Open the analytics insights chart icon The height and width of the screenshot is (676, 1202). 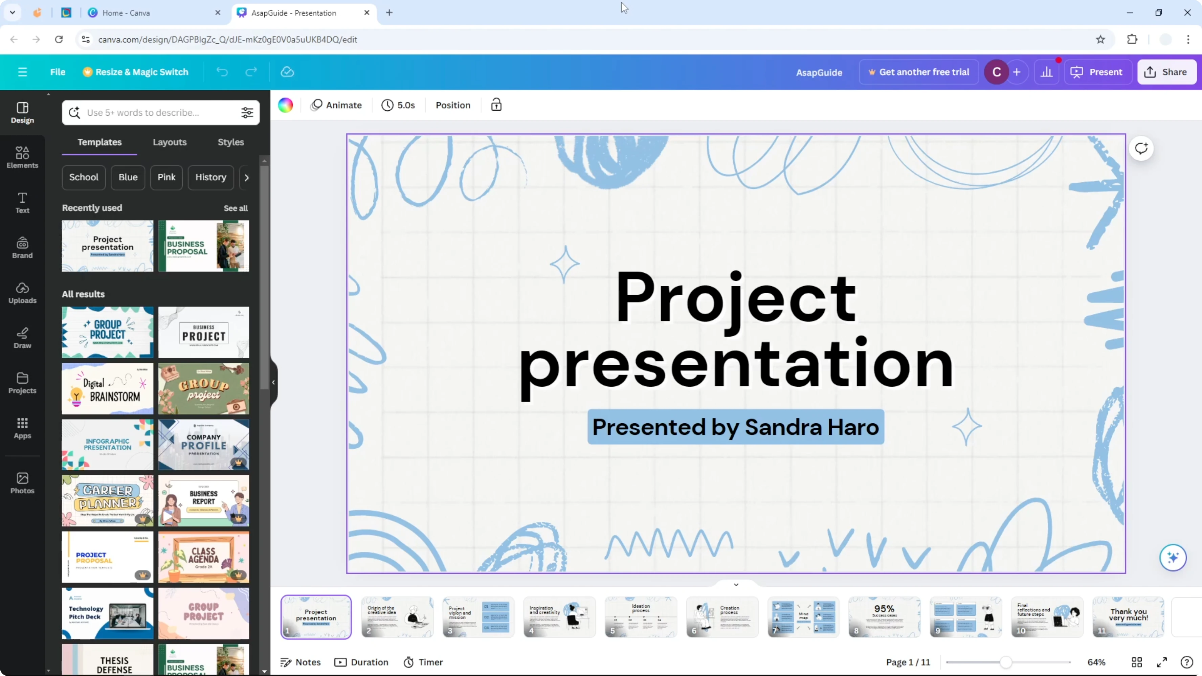click(x=1047, y=72)
